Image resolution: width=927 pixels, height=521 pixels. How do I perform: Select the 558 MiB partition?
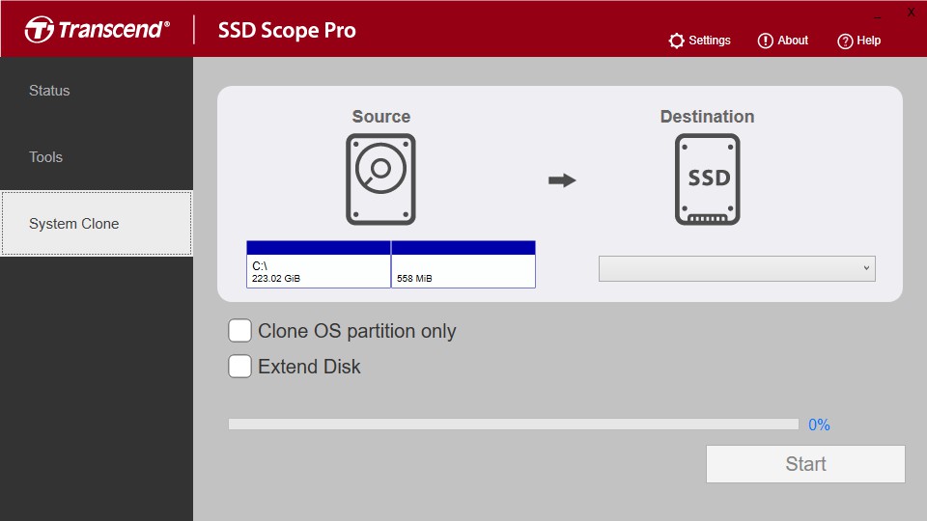463,264
